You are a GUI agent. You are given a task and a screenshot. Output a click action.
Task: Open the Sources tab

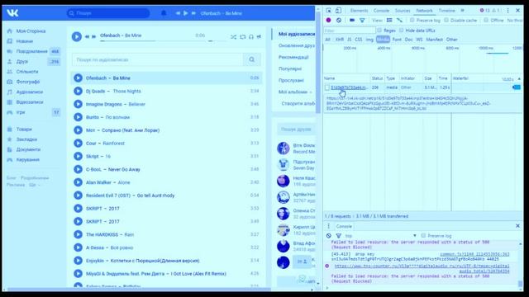tap(403, 11)
